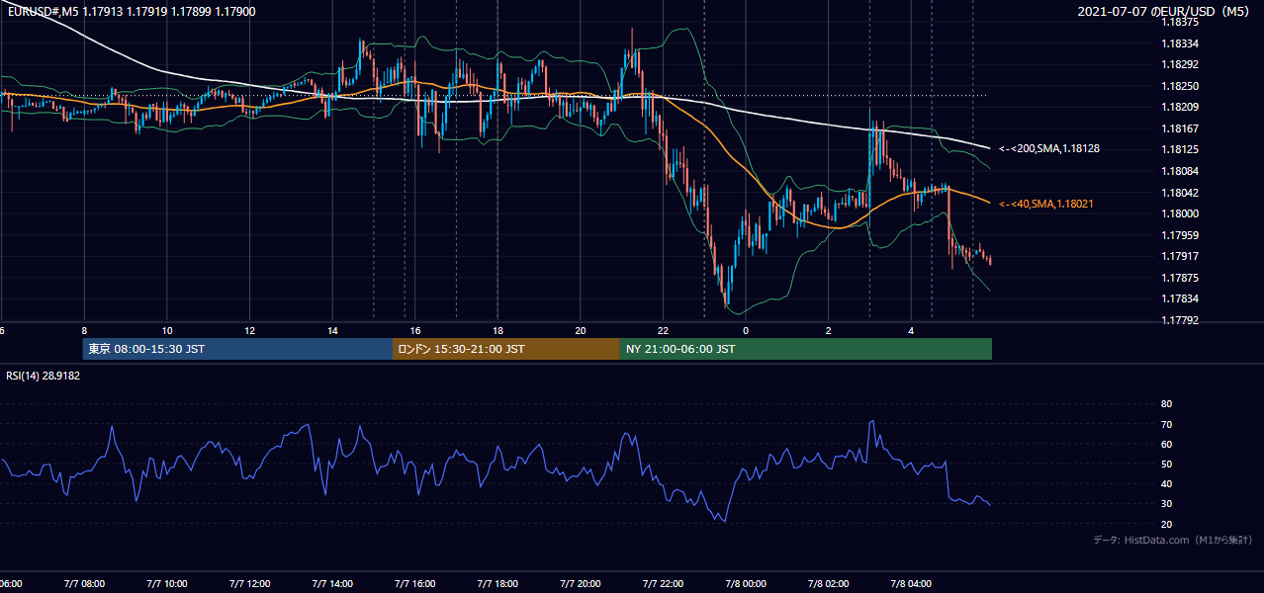Select the ロンドン 15:30-21:00 JST session bar

(x=506, y=349)
